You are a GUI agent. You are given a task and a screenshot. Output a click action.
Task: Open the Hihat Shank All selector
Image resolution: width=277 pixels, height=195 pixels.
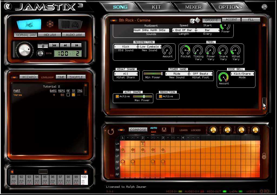[126, 74]
